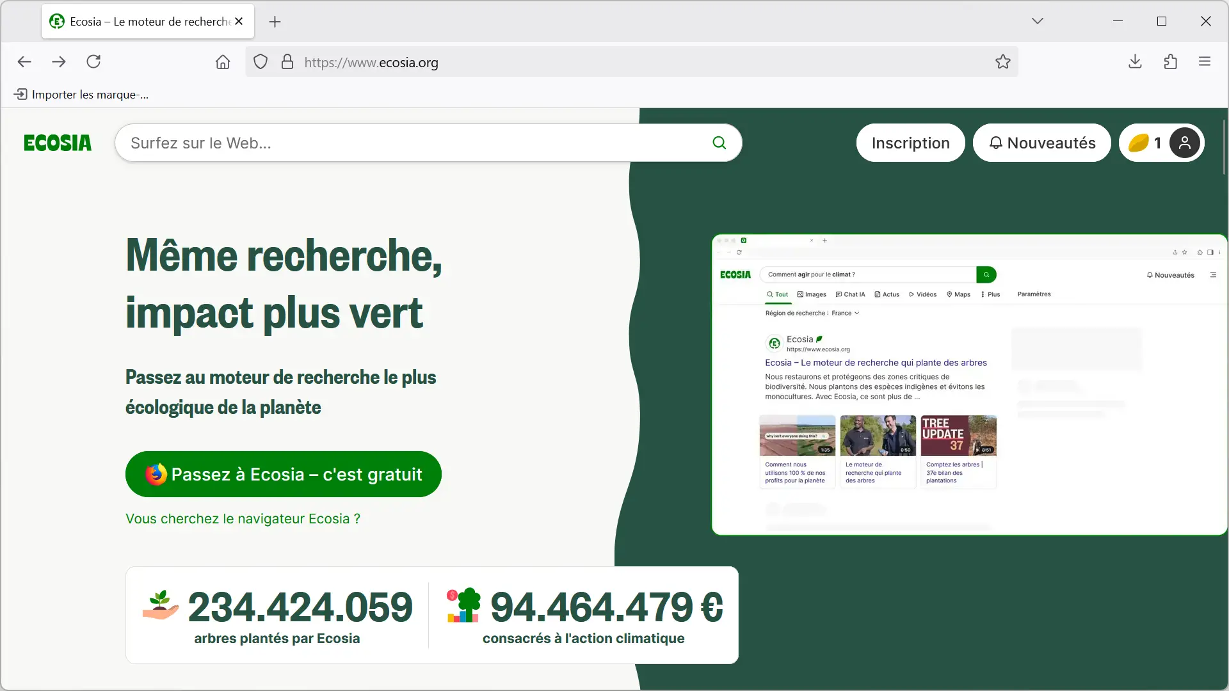Viewport: 1229px width, 691px height.
Task: Click the Même recherche, impact plus vert heading
Action: click(x=284, y=283)
